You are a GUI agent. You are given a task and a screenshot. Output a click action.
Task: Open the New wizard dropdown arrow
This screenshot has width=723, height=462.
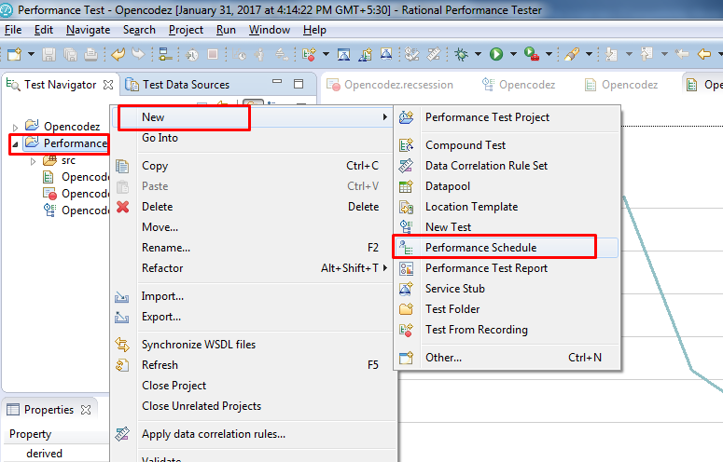point(31,54)
